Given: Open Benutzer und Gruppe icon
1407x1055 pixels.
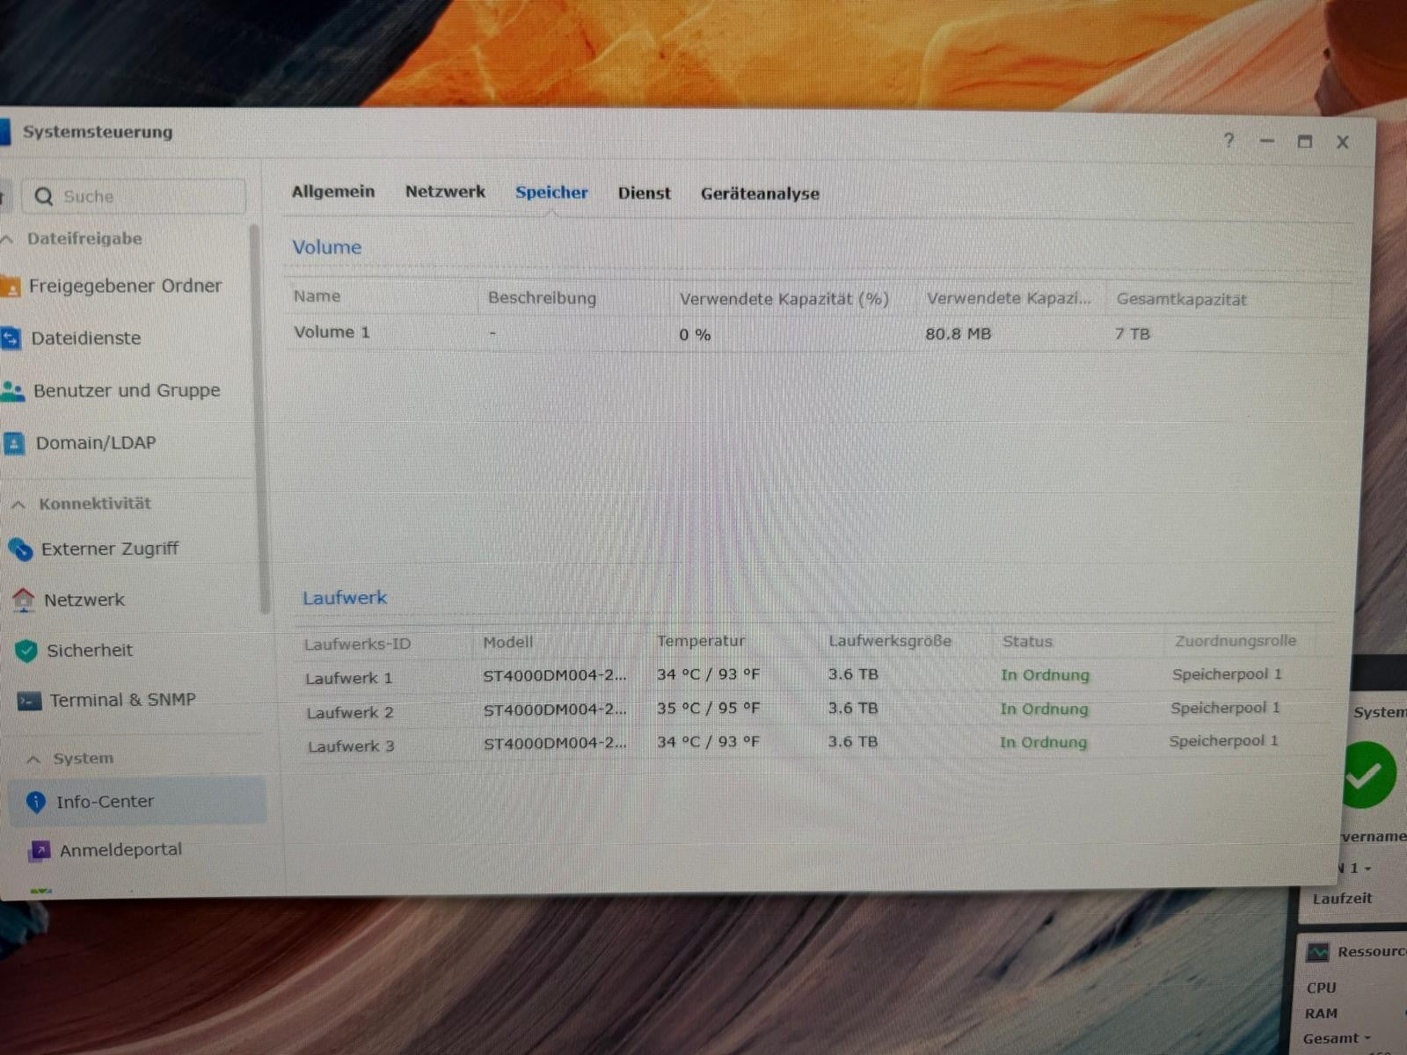Looking at the screenshot, I should coord(12,390).
